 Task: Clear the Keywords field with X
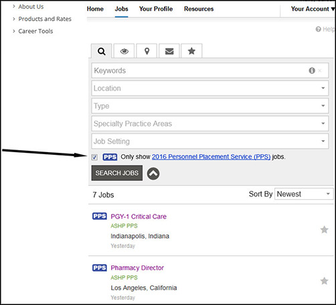coord(320,70)
